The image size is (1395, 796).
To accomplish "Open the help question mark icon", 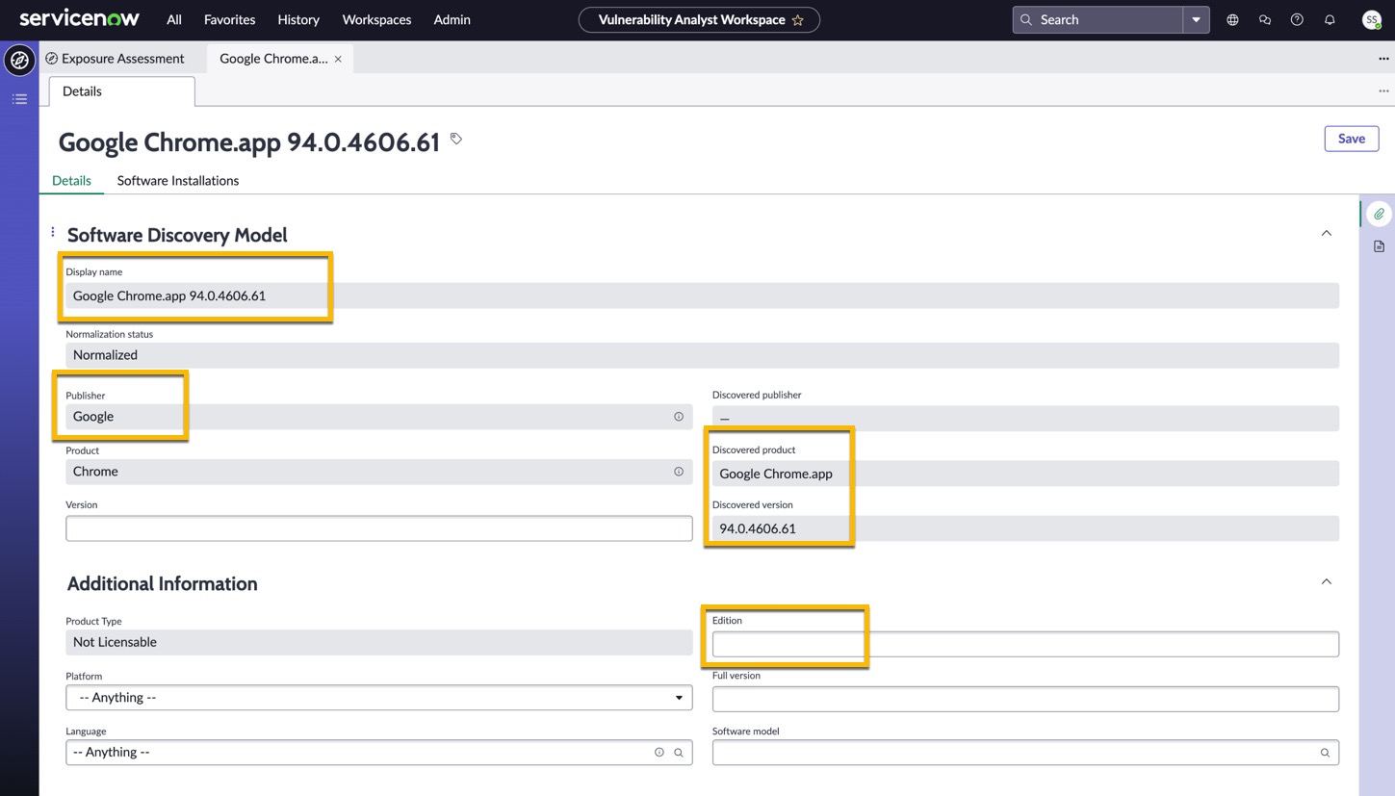I will (1297, 19).
